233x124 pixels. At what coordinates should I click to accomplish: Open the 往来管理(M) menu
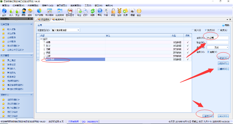(x=18, y=5)
